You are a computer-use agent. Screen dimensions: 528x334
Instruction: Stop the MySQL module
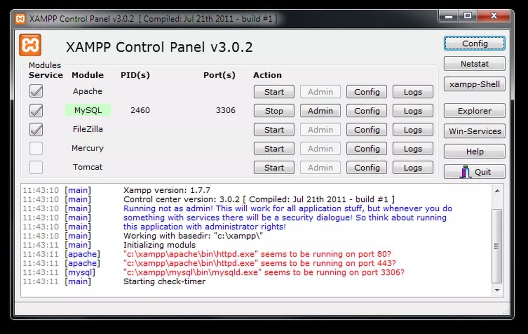point(274,111)
